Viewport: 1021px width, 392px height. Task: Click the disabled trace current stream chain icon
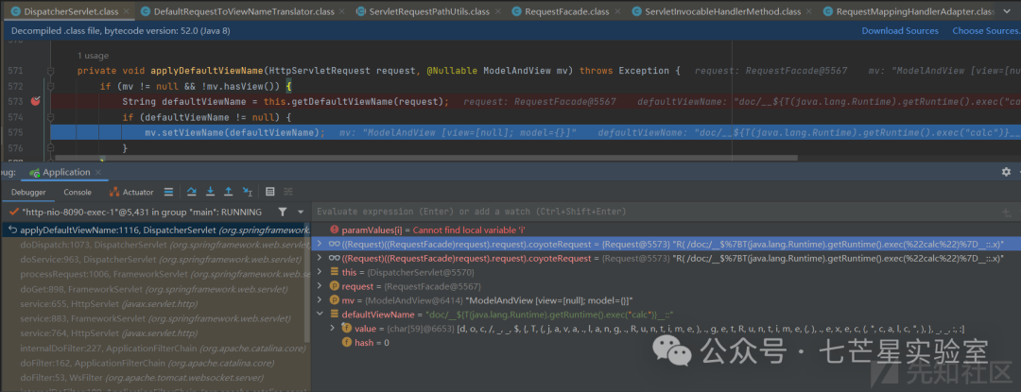[x=287, y=192]
